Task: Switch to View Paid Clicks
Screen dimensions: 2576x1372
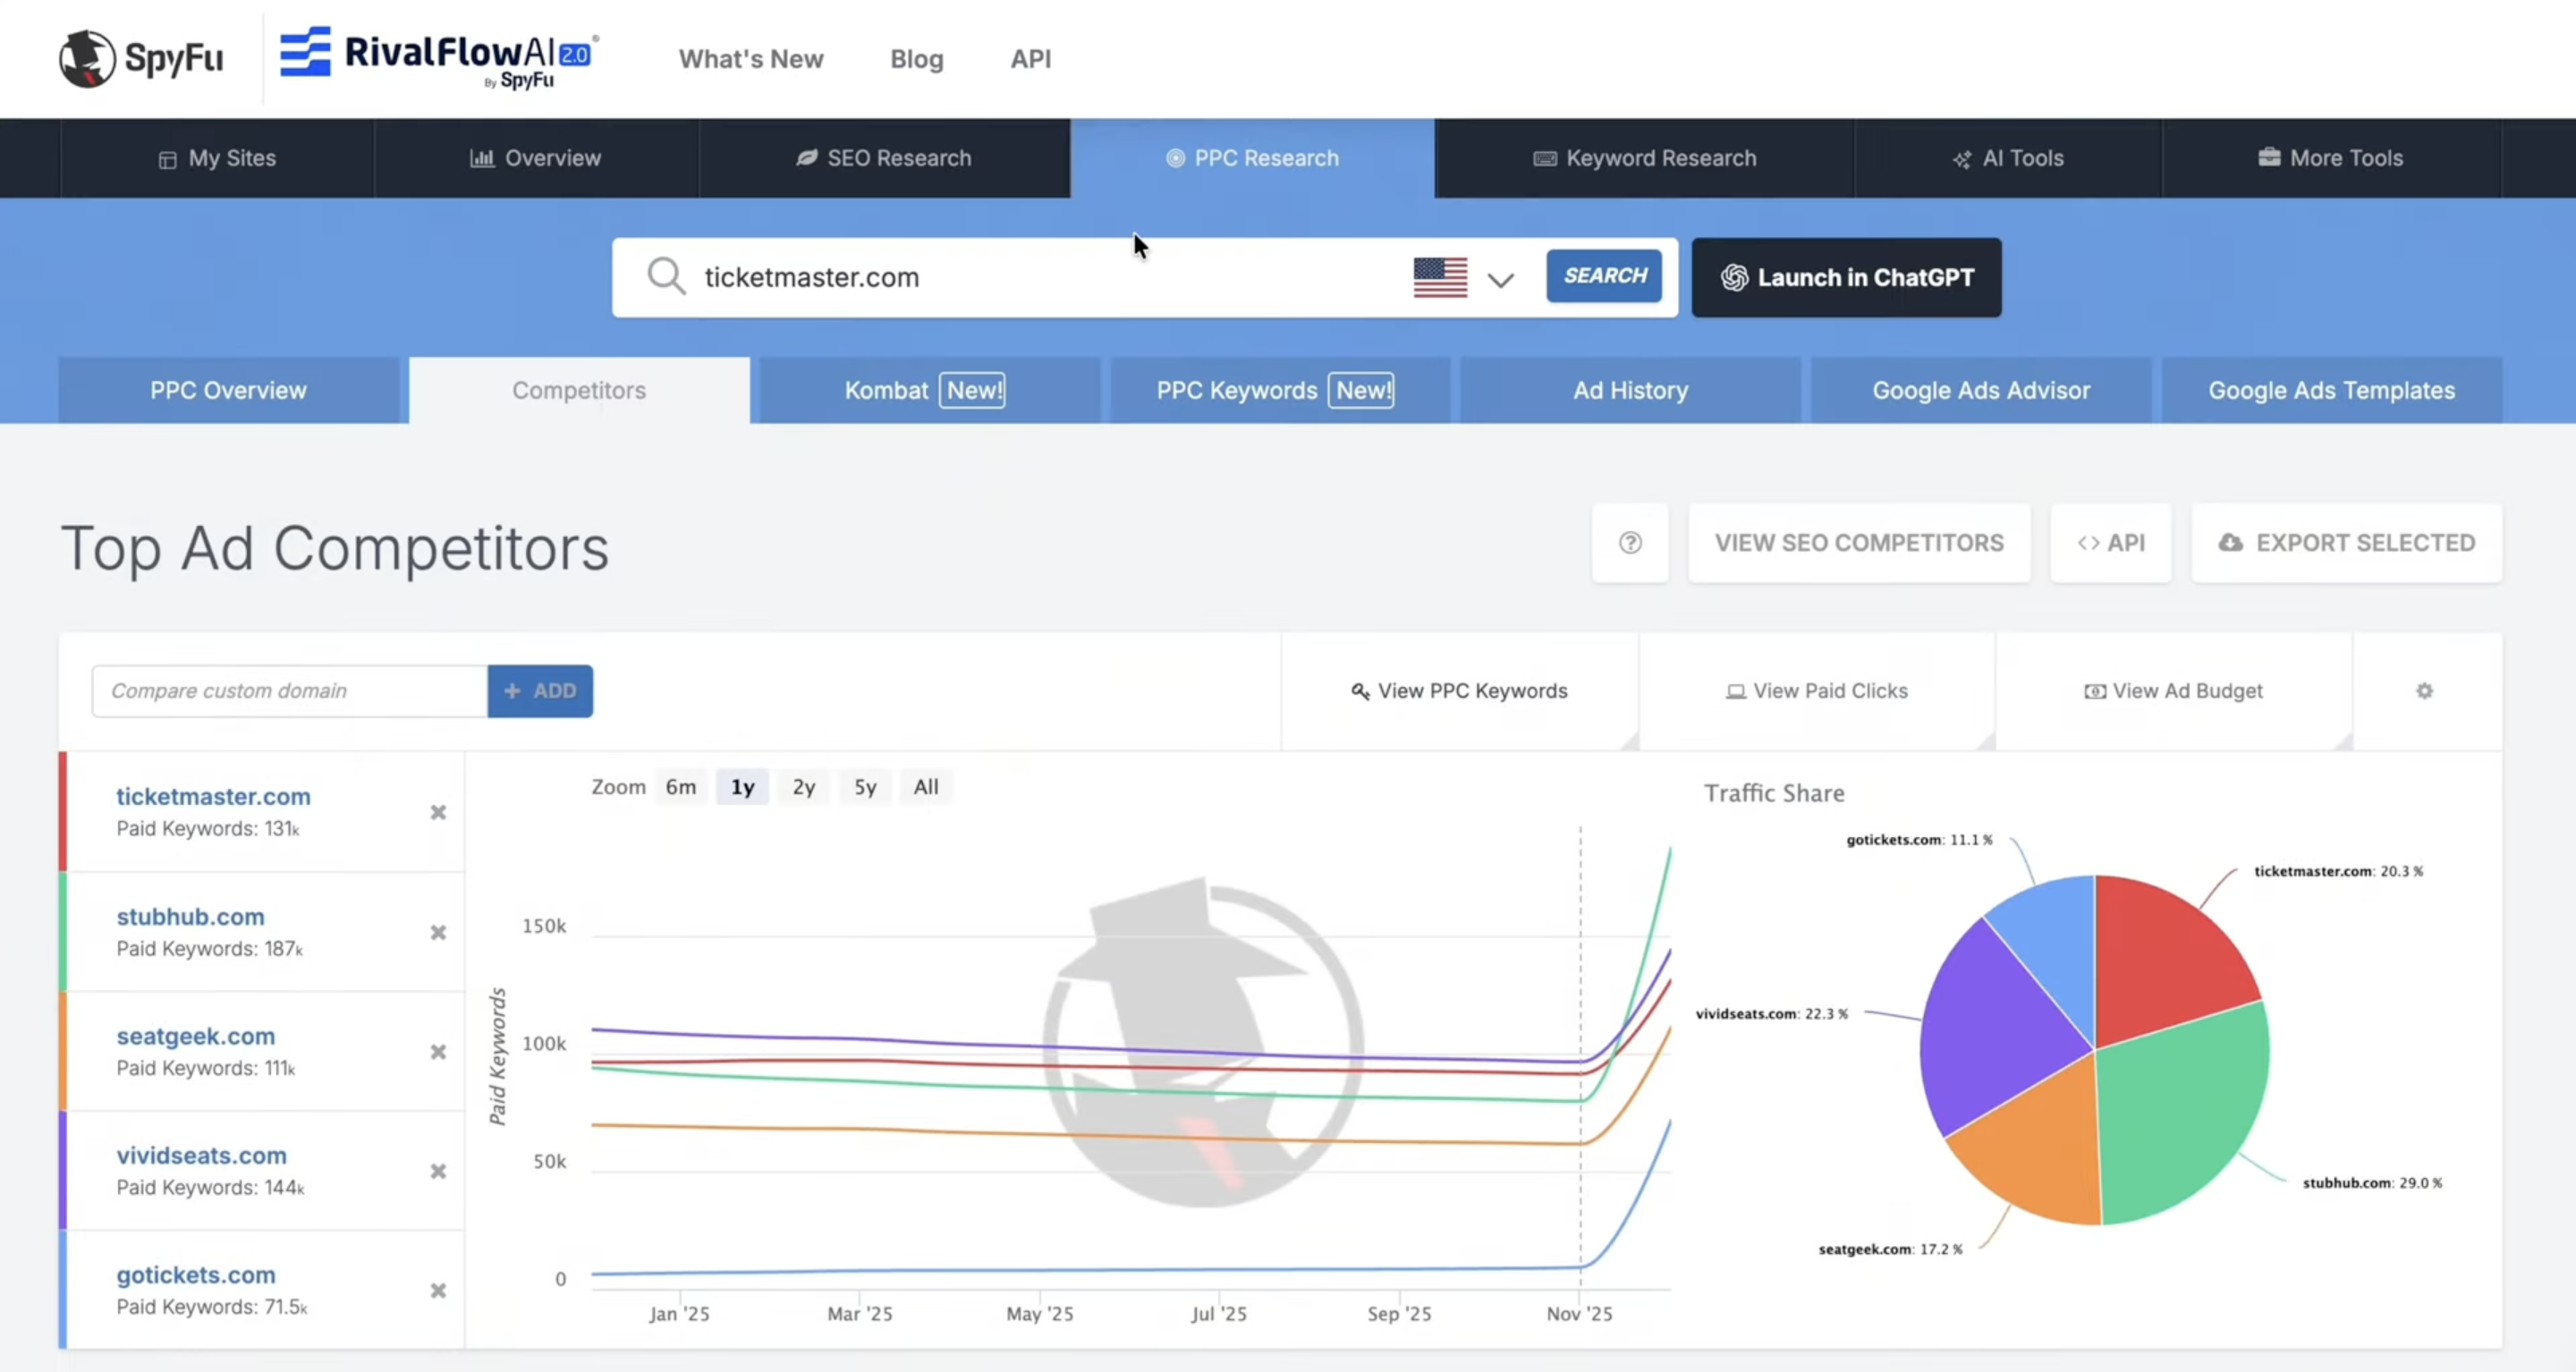Action: 1817,690
